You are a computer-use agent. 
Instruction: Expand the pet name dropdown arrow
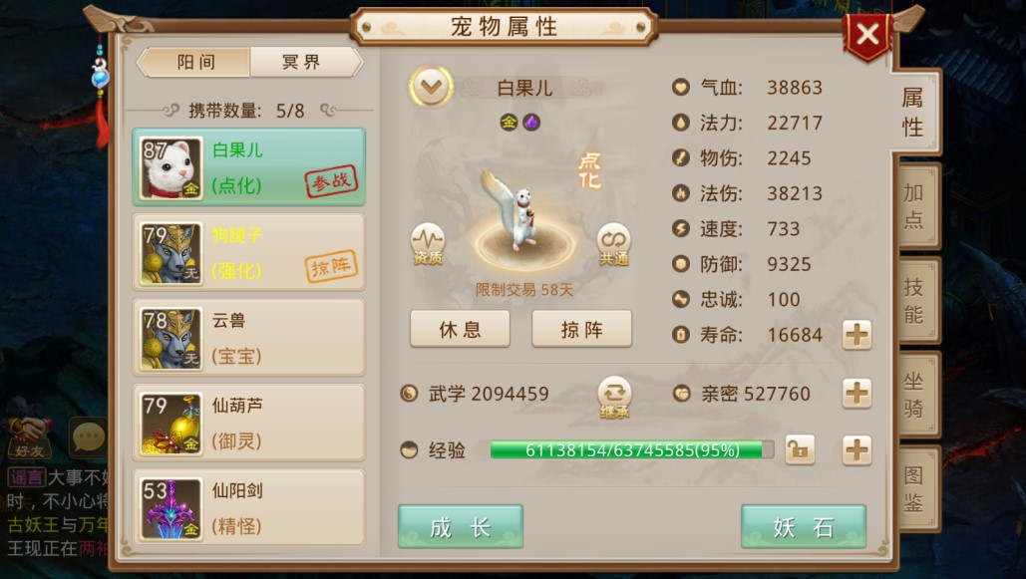tap(431, 87)
